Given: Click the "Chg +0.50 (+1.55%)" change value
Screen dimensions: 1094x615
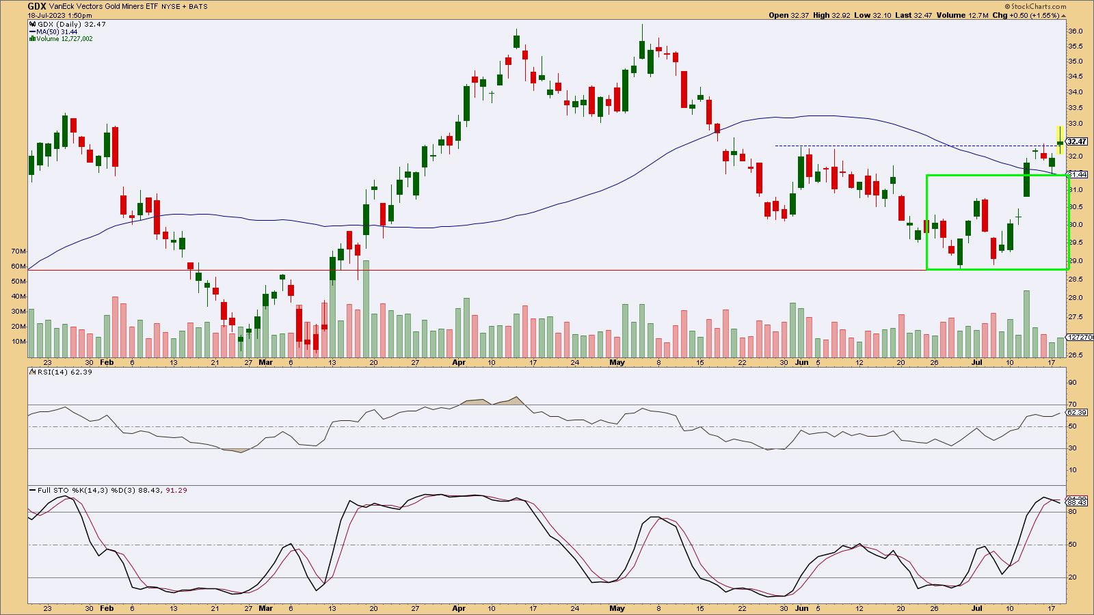Looking at the screenshot, I should pyautogui.click(x=1026, y=15).
